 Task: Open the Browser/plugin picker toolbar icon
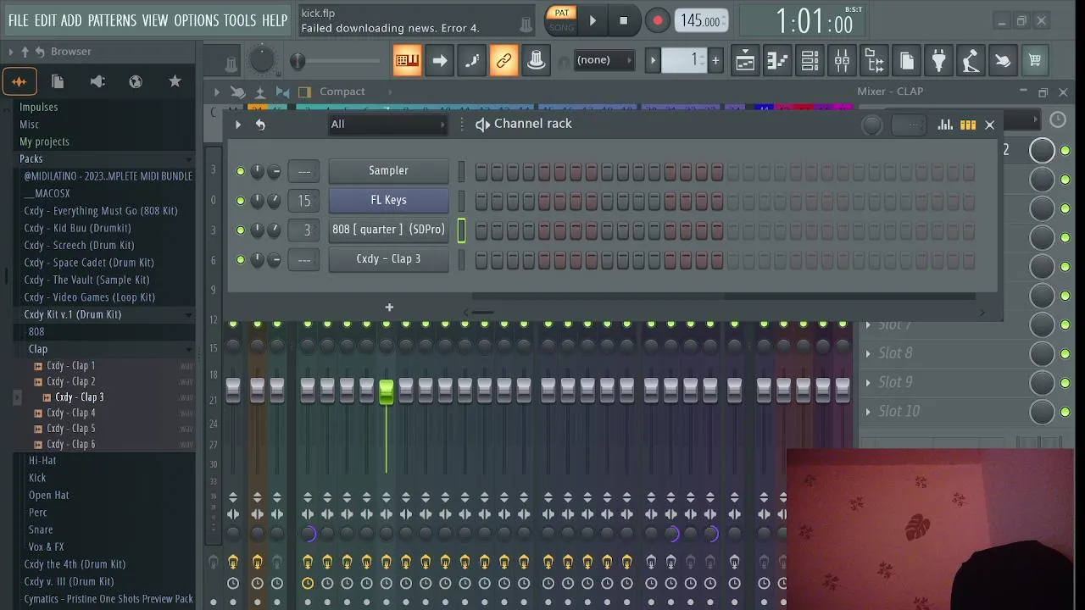(x=874, y=60)
